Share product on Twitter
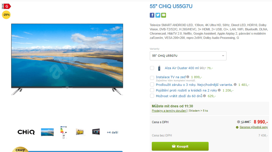The width and height of the screenshot is (272, 152). coord(158,15)
